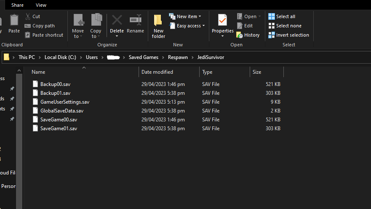Click file icon next to Backup00.sav
This screenshot has height=209, width=371.
click(x=35, y=84)
